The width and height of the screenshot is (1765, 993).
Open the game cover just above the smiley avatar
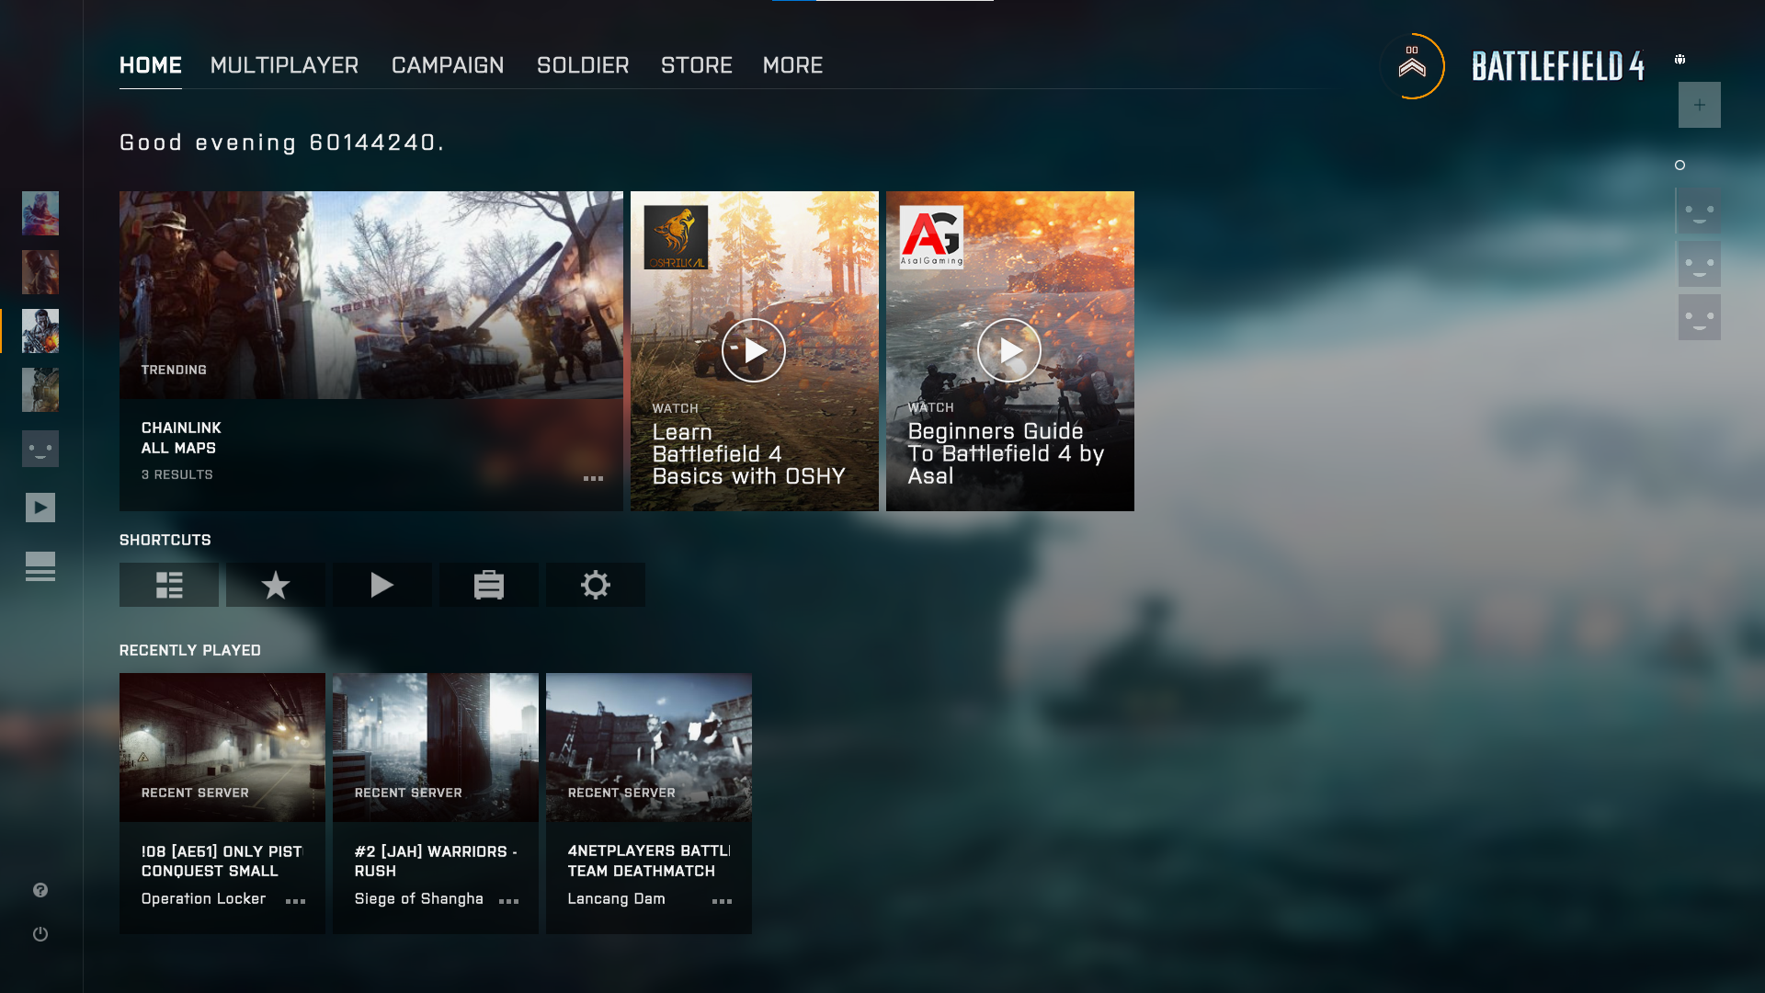(40, 390)
